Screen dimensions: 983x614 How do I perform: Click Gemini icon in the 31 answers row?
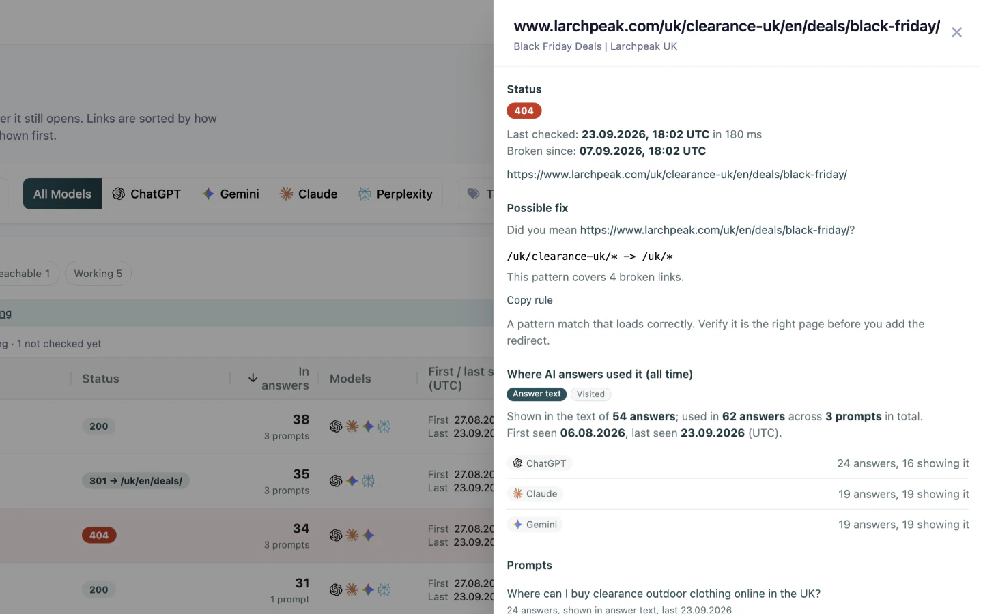click(369, 590)
